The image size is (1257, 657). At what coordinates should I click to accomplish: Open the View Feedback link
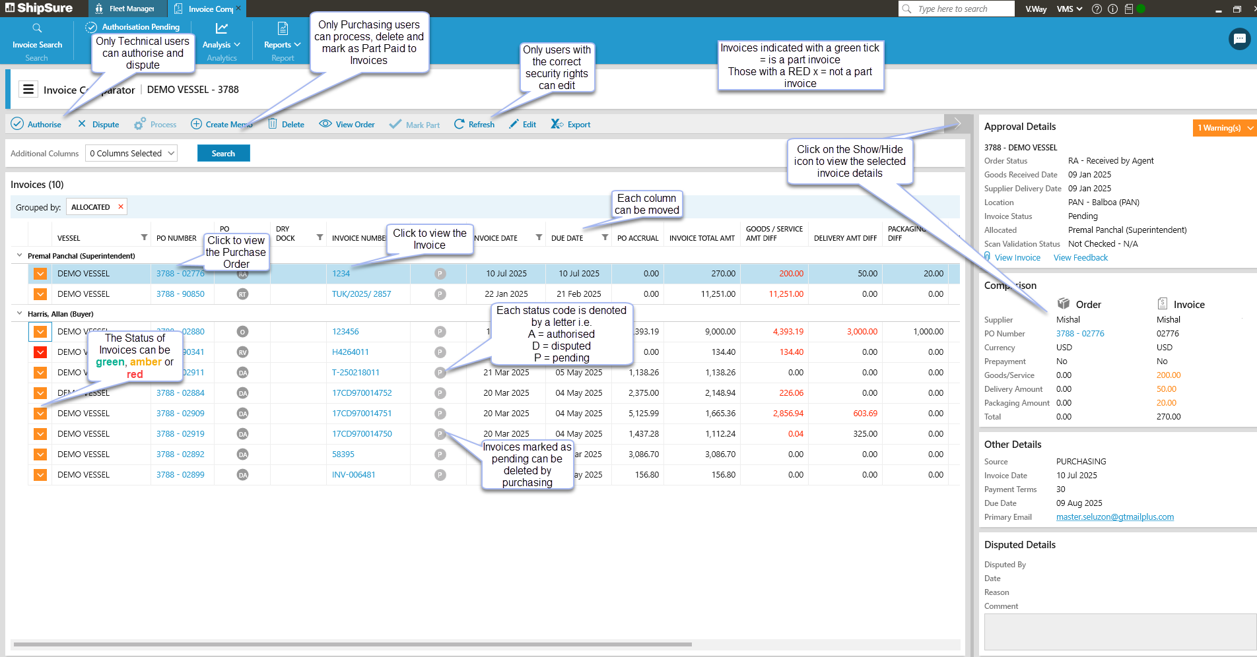tap(1080, 258)
